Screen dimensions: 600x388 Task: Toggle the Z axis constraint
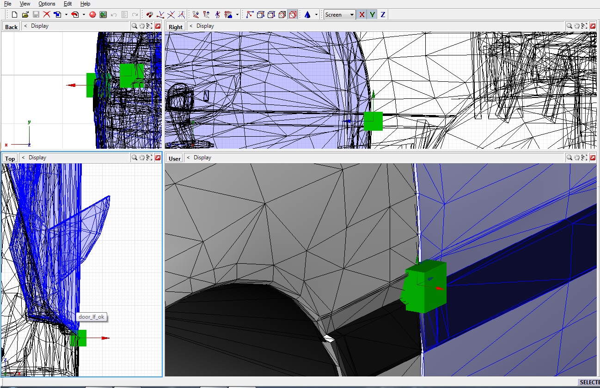click(383, 15)
